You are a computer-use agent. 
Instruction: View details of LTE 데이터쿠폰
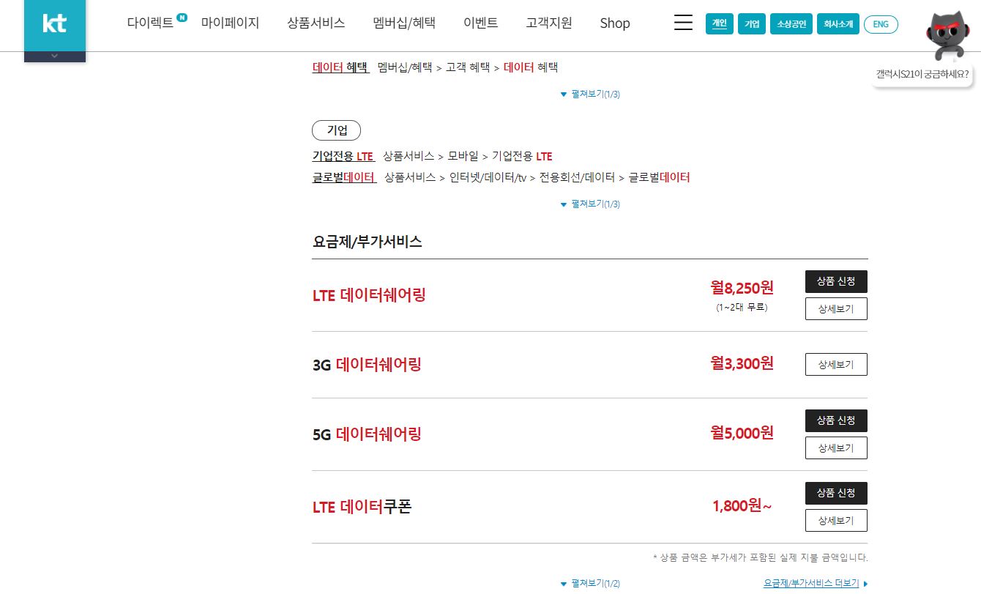[x=836, y=520]
